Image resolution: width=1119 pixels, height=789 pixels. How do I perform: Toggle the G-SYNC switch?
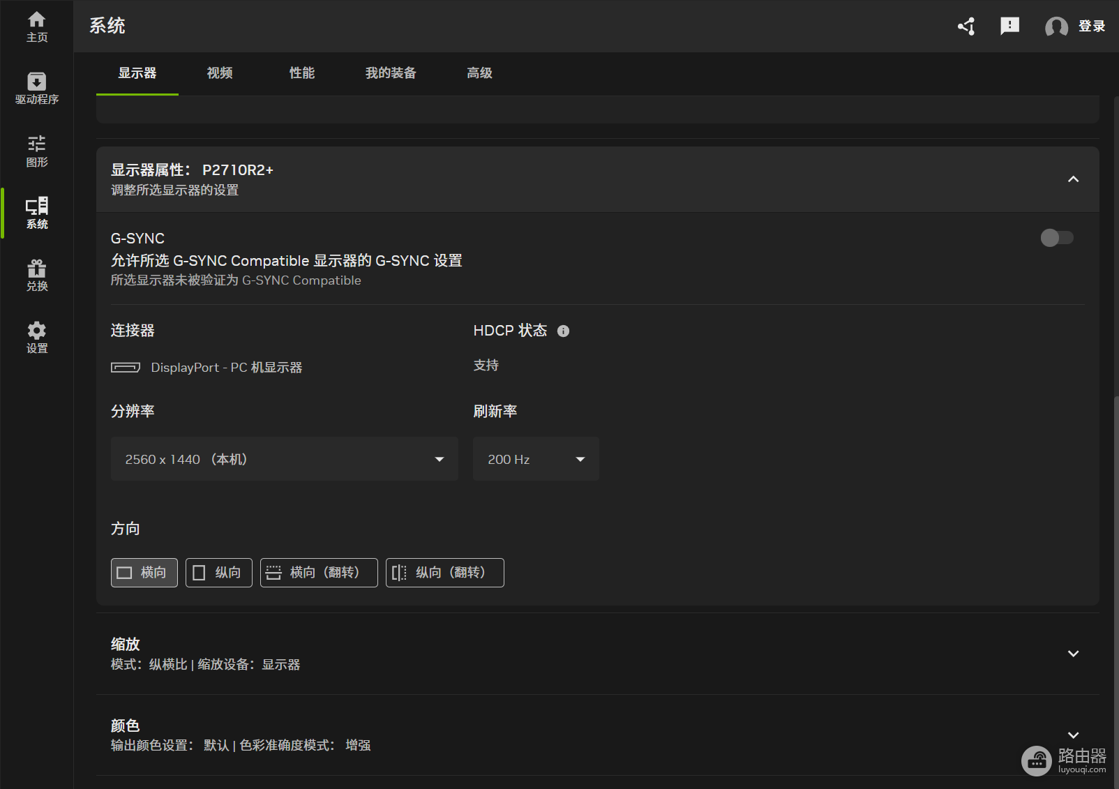tap(1057, 238)
